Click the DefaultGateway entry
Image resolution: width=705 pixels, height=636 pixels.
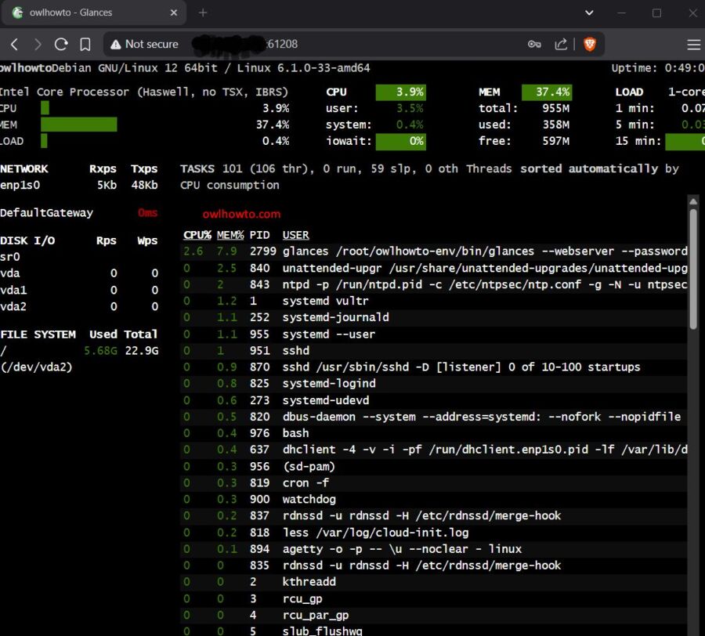pyautogui.click(x=47, y=213)
